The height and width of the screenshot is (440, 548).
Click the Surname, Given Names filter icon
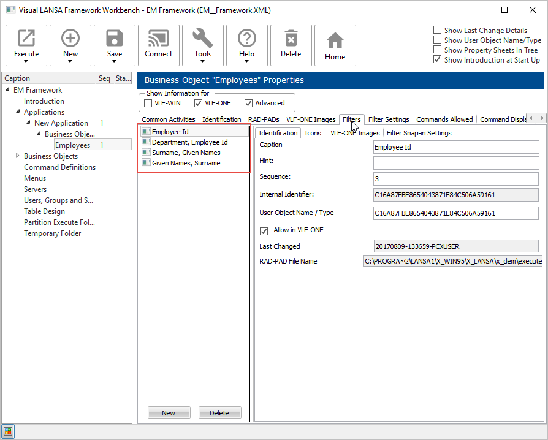[146, 153]
